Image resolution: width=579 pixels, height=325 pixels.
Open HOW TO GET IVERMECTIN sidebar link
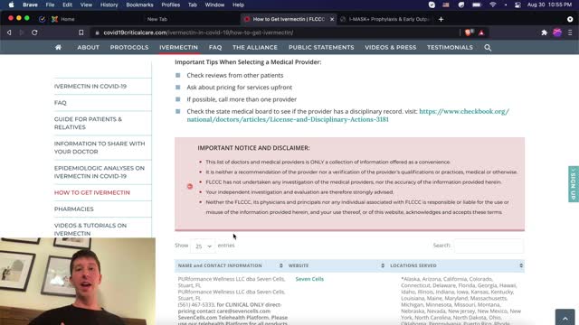(x=92, y=192)
